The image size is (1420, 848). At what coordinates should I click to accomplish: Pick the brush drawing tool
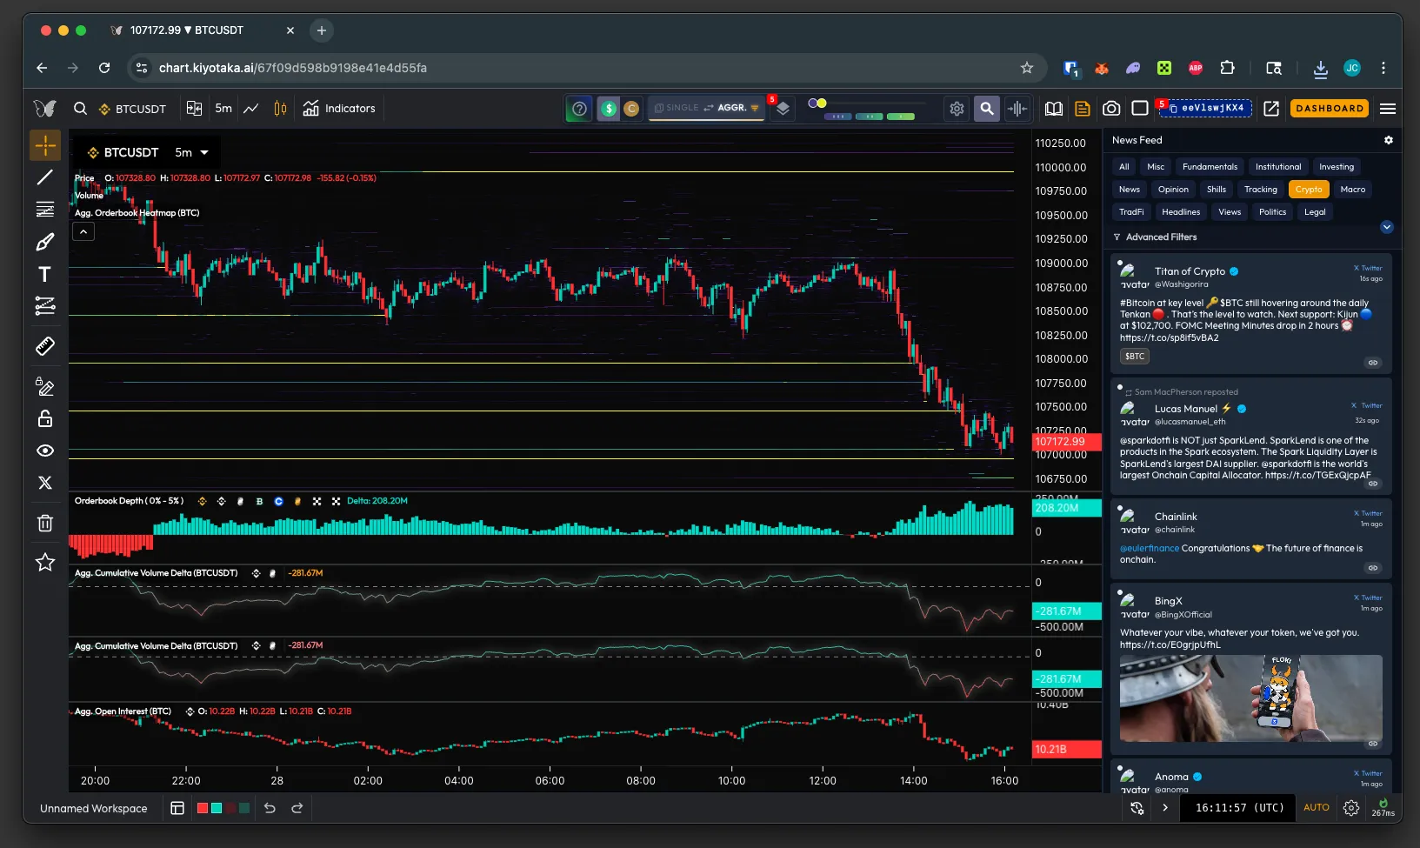pyautogui.click(x=44, y=241)
